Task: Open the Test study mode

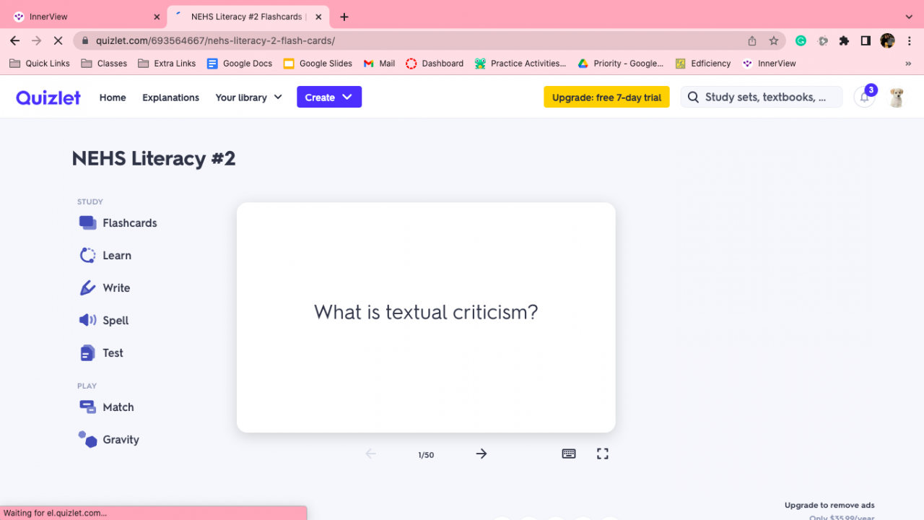Action: click(101, 353)
